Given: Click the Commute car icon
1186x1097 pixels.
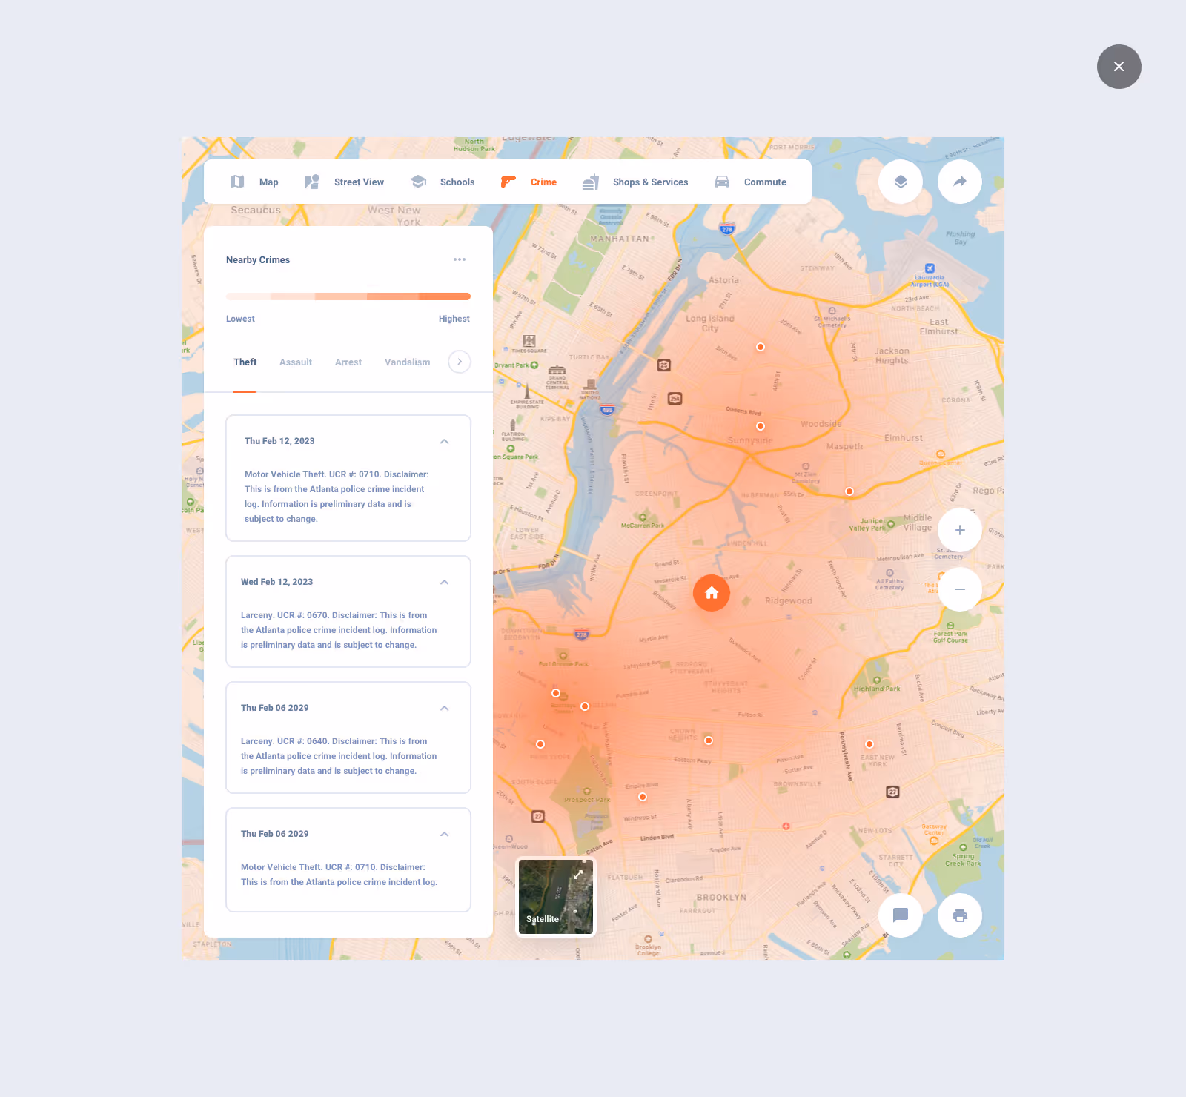Looking at the screenshot, I should pos(720,182).
